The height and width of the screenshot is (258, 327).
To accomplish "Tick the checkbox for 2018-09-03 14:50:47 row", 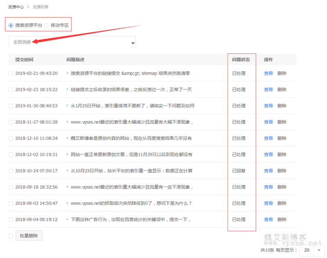I will pos(11,203).
